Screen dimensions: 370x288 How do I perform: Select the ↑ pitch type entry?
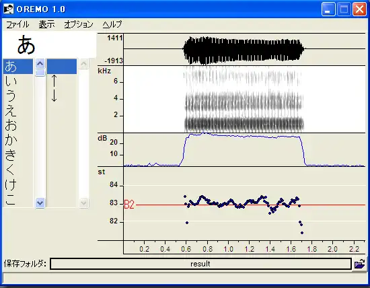pyautogui.click(x=54, y=81)
